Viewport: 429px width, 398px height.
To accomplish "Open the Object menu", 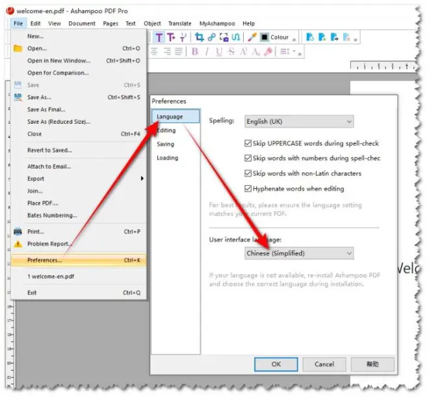I will [x=152, y=23].
